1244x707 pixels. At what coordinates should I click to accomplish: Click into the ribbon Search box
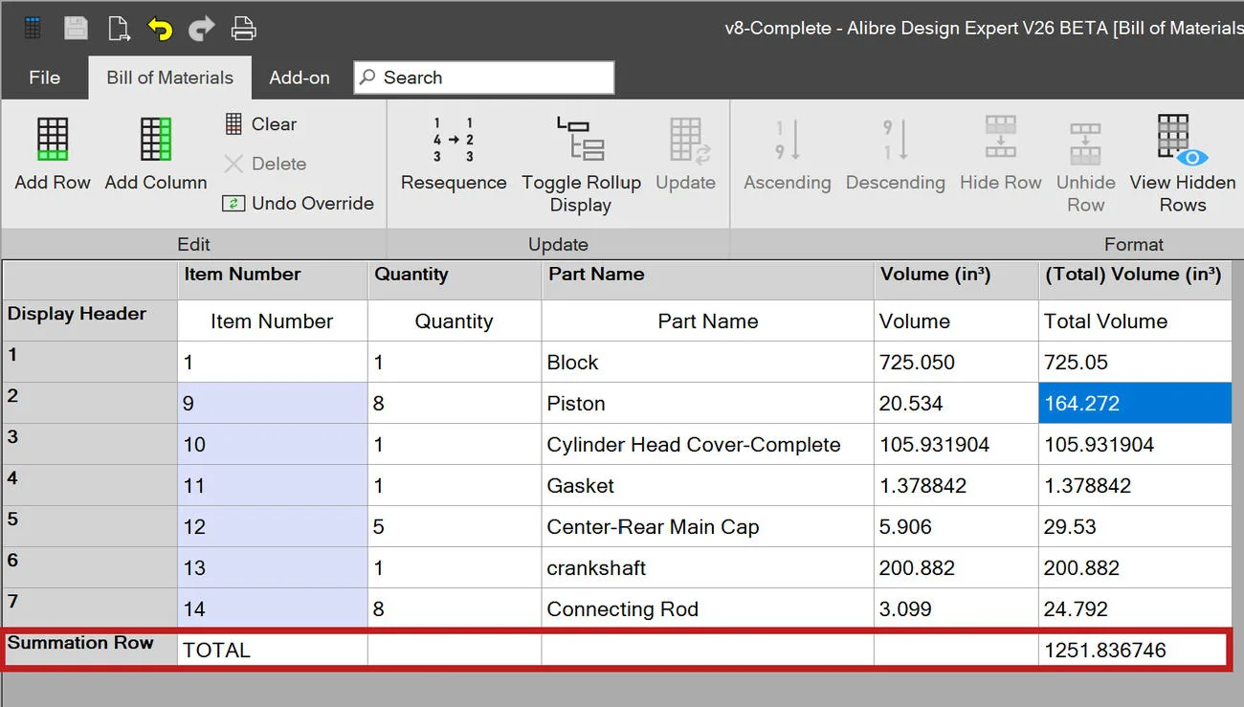(484, 77)
